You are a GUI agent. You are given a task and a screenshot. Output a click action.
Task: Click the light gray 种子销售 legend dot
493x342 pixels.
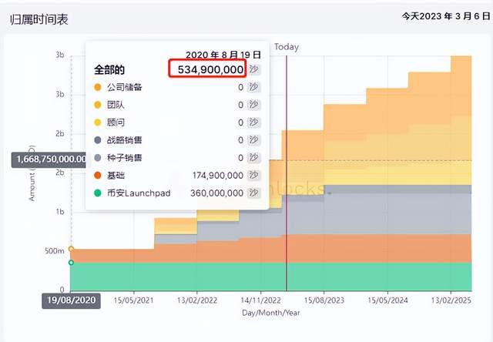[97, 158]
